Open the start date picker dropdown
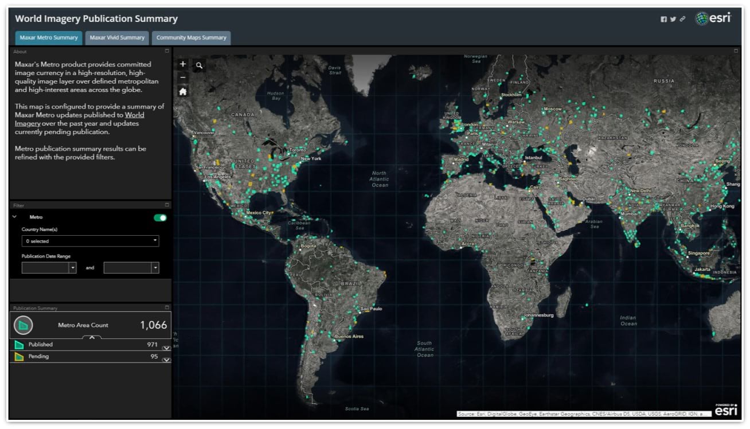Image resolution: width=750 pixels, height=429 pixels. 72,268
